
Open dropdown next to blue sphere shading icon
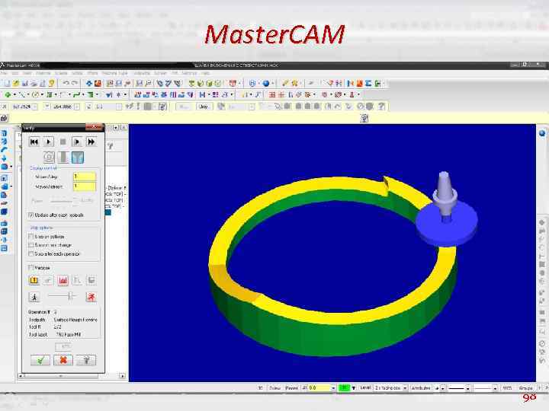point(272,83)
